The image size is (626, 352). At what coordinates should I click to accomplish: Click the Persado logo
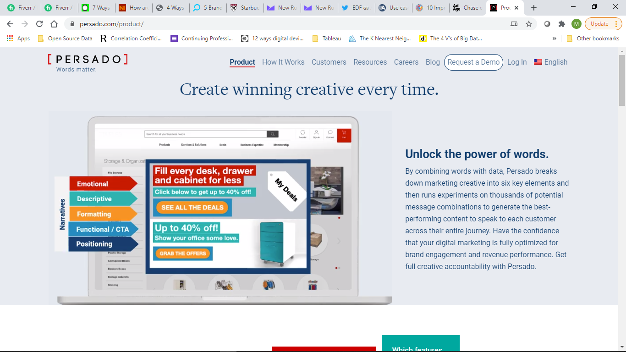pos(88,63)
